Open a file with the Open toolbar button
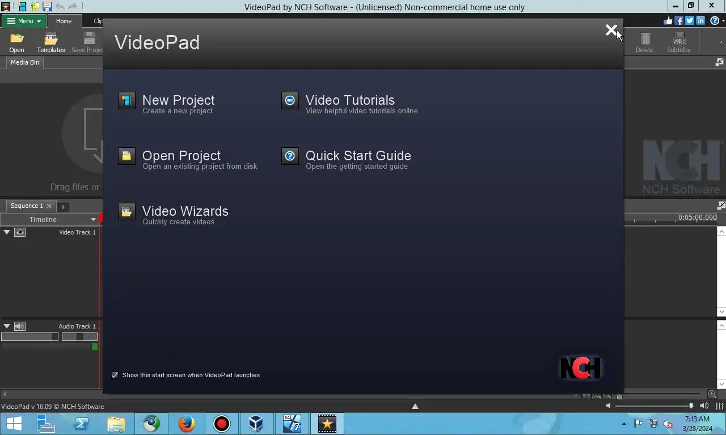The width and height of the screenshot is (726, 435). tap(16, 42)
